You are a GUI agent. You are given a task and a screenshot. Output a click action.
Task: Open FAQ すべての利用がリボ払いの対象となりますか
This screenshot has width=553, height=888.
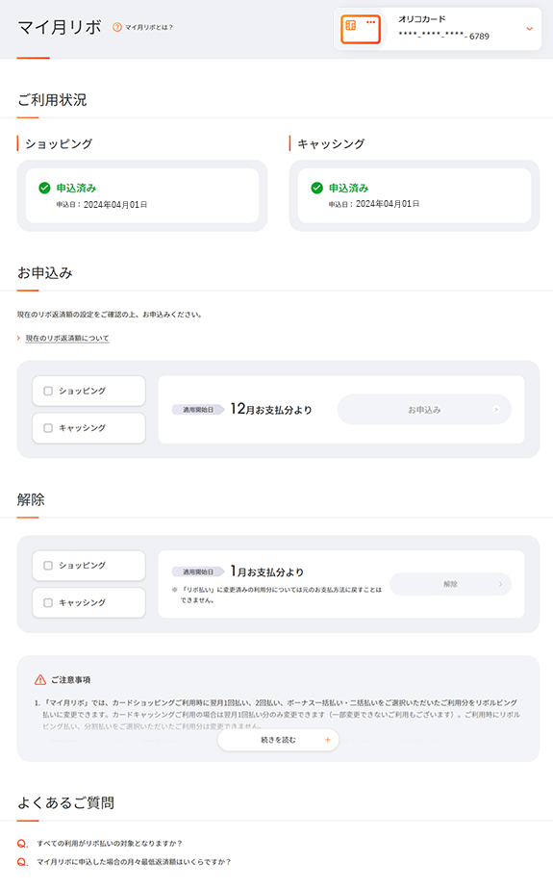coord(110,843)
